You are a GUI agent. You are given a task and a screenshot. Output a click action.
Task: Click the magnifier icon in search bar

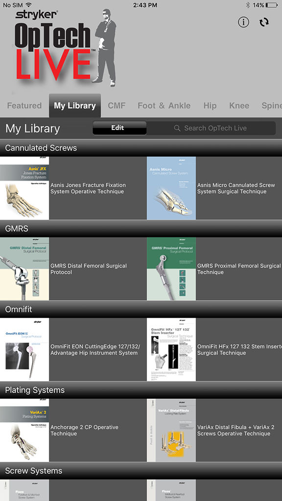177,128
